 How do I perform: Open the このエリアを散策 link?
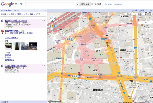tap(11, 38)
